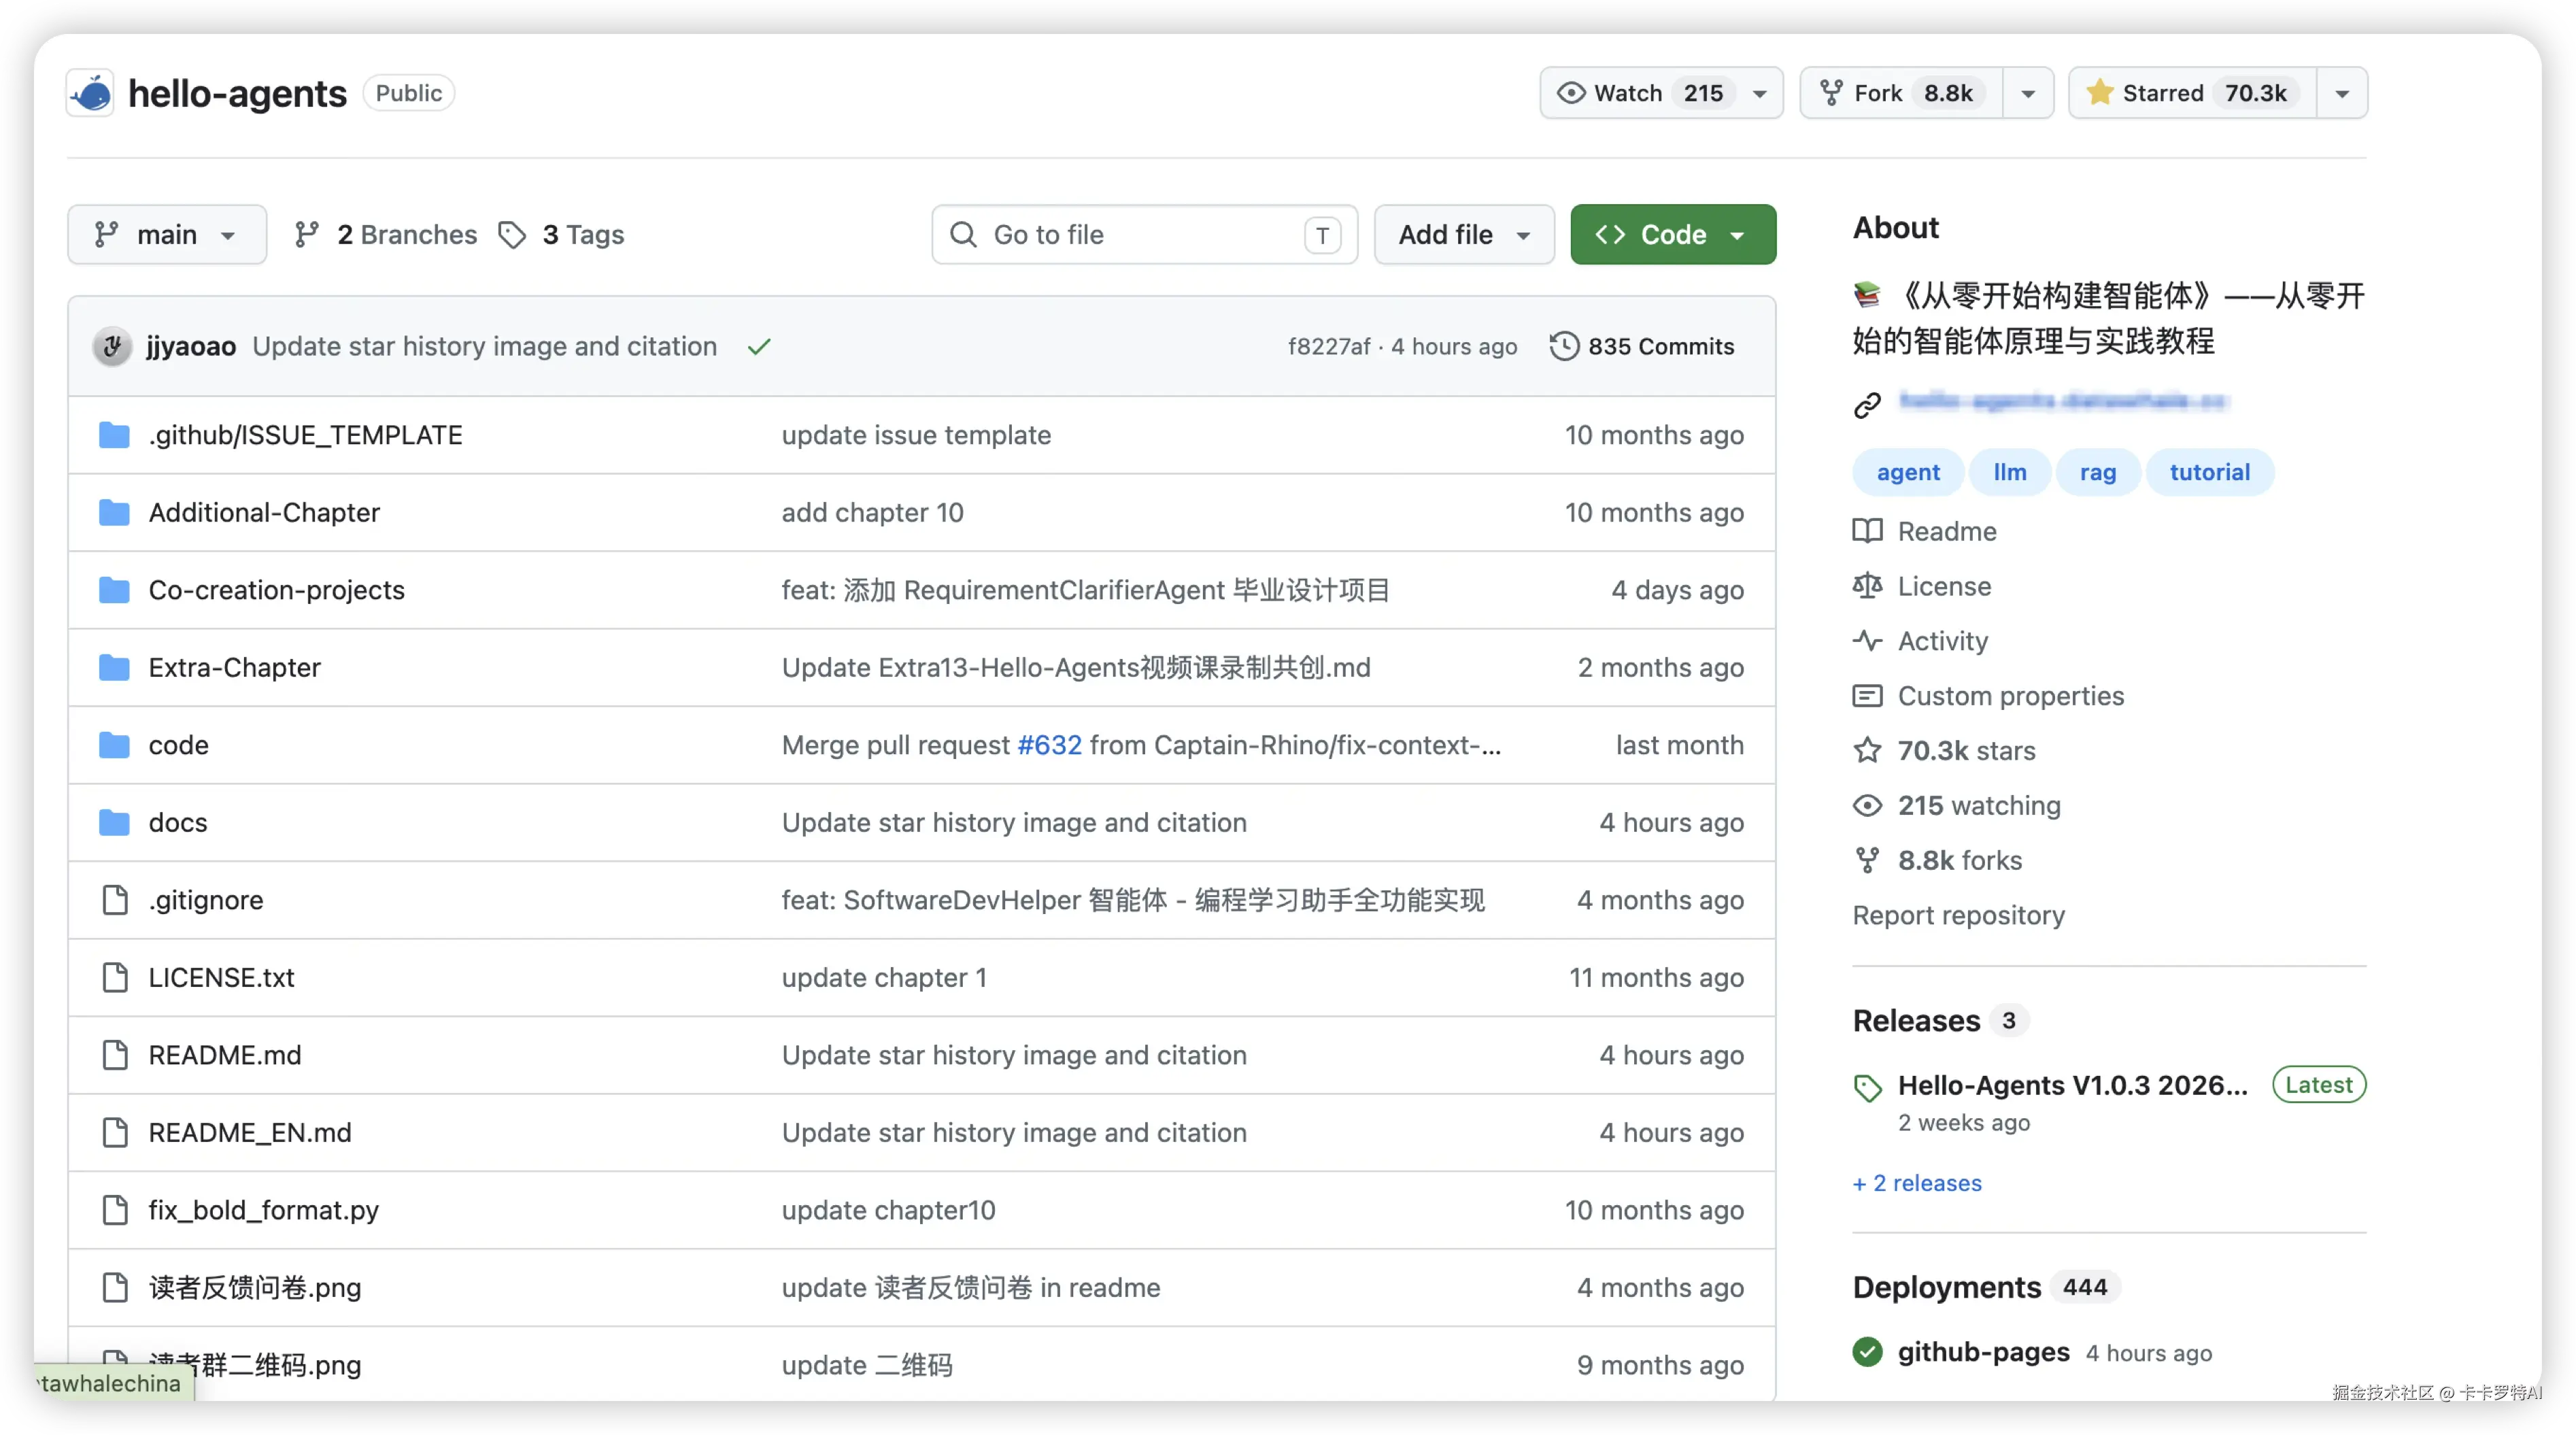The width and height of the screenshot is (2576, 1435).
Task: Open the Co-creation-projects folder name
Action: 277,590
